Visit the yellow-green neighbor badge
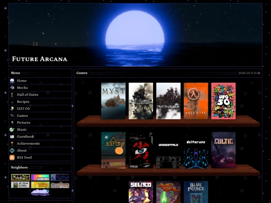 coord(40,185)
